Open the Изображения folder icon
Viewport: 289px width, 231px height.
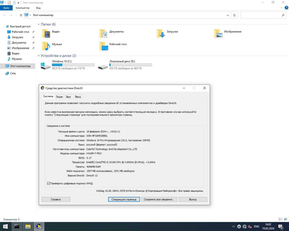click(218, 33)
